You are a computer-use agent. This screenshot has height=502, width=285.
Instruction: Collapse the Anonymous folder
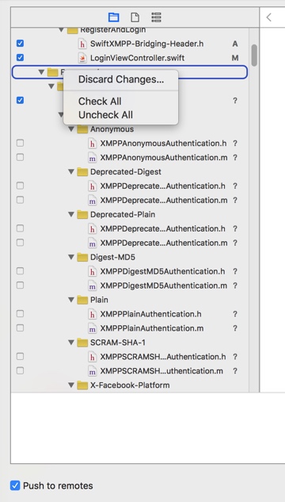pos(71,129)
